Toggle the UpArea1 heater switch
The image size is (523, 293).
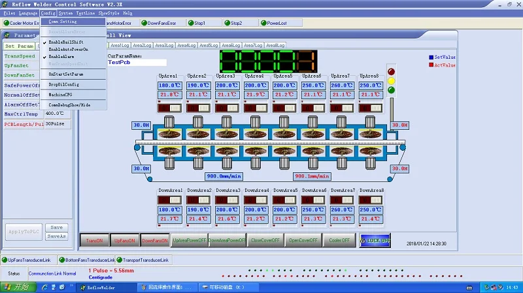[169, 107]
